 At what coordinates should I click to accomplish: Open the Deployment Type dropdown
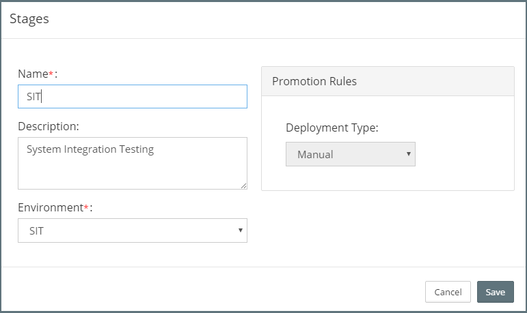click(x=350, y=154)
